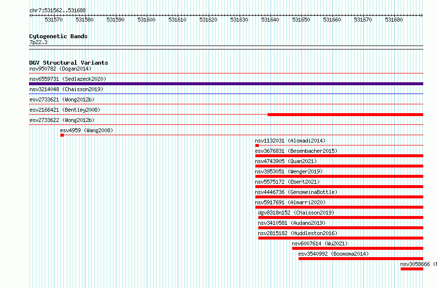
Task: Click ruler position 531670
Action: (363, 20)
